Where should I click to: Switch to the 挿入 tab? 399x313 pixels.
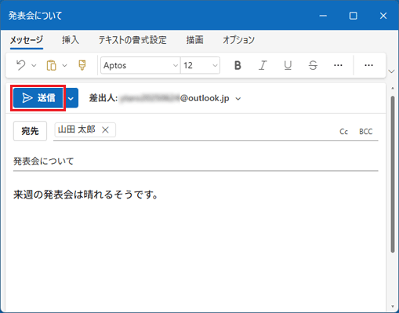(71, 40)
